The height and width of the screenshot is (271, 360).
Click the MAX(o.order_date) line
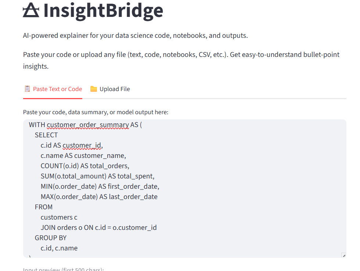pos(99,196)
